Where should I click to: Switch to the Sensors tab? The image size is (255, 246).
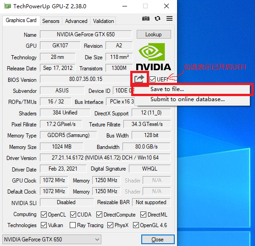pyautogui.click(x=51, y=21)
